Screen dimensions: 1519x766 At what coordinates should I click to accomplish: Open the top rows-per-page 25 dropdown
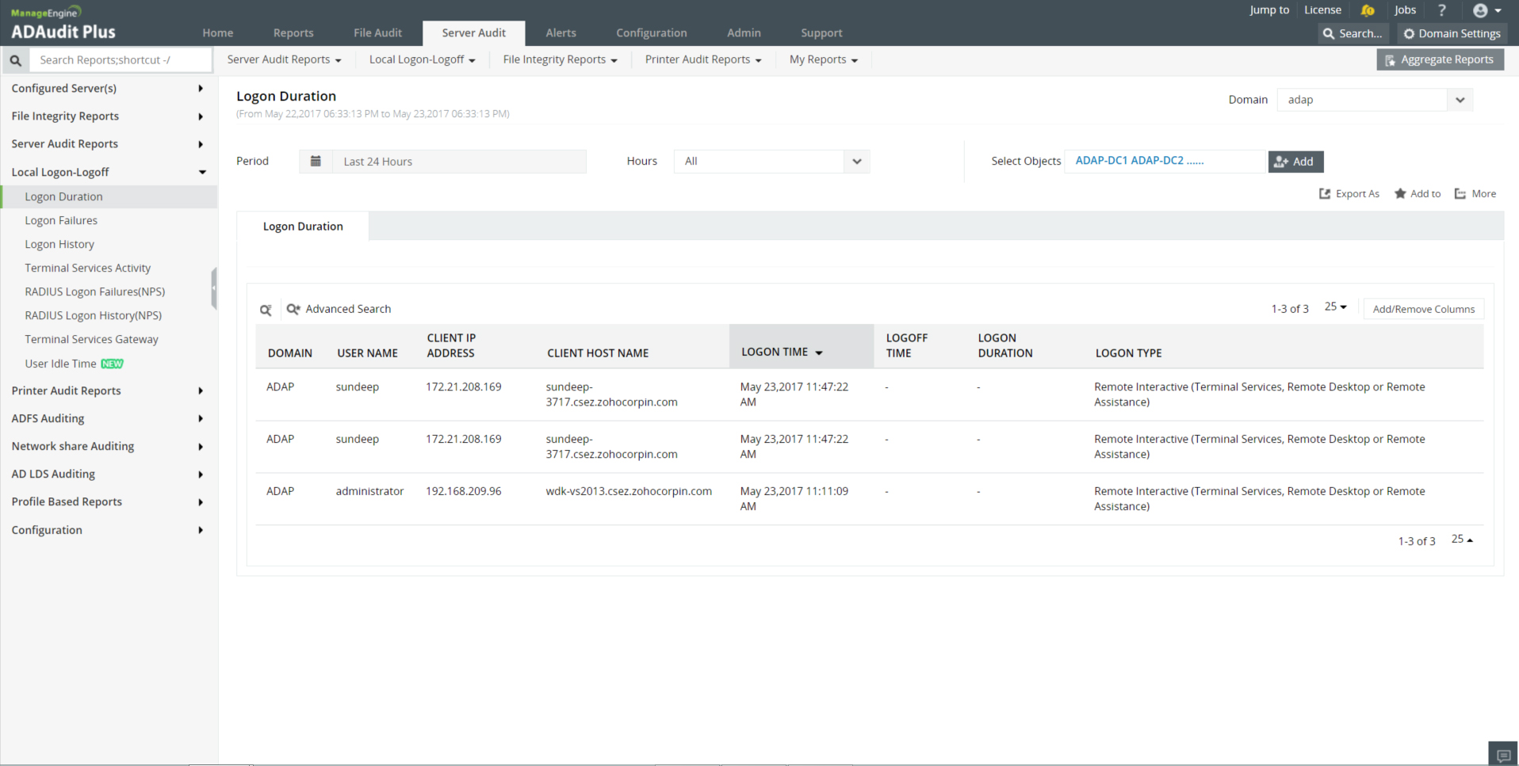tap(1336, 307)
